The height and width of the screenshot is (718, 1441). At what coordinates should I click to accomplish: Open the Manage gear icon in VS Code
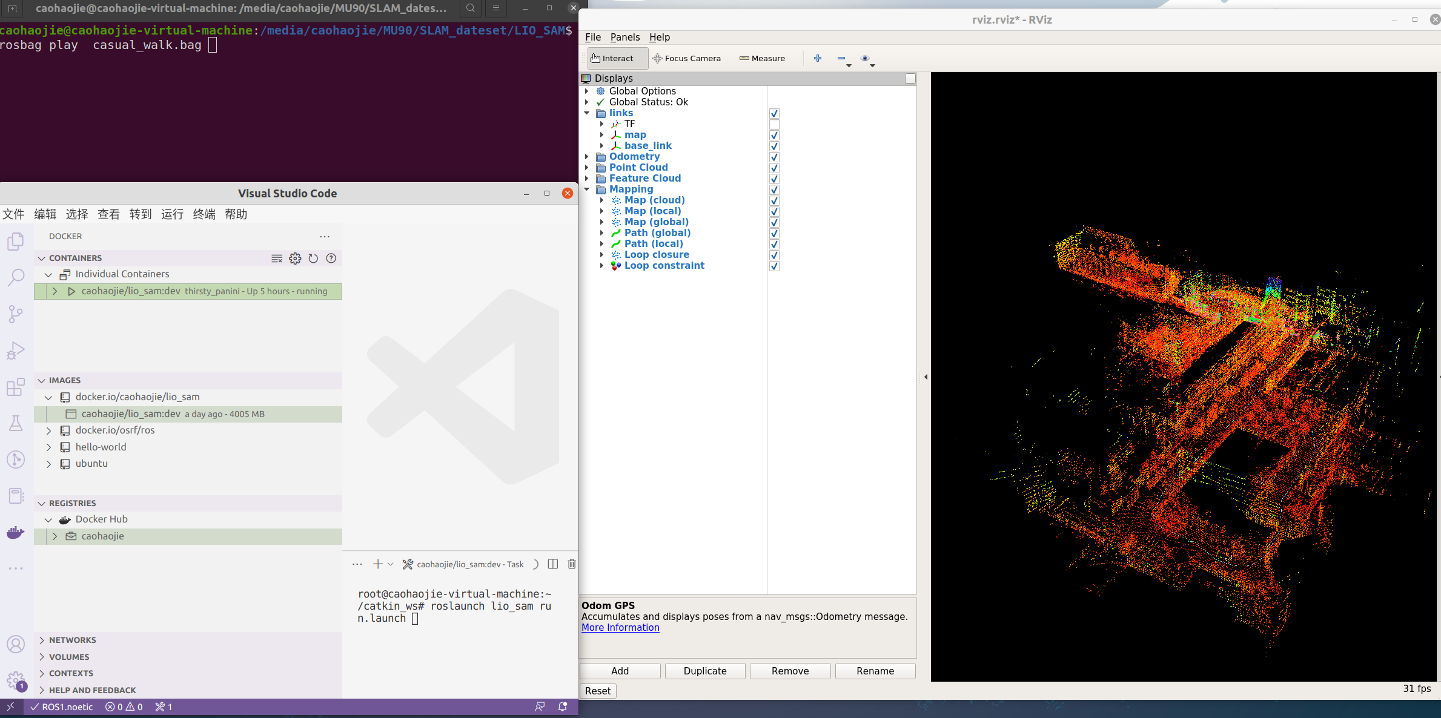[16, 680]
